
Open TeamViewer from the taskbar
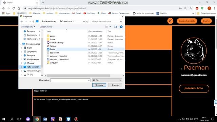click(68, 119)
